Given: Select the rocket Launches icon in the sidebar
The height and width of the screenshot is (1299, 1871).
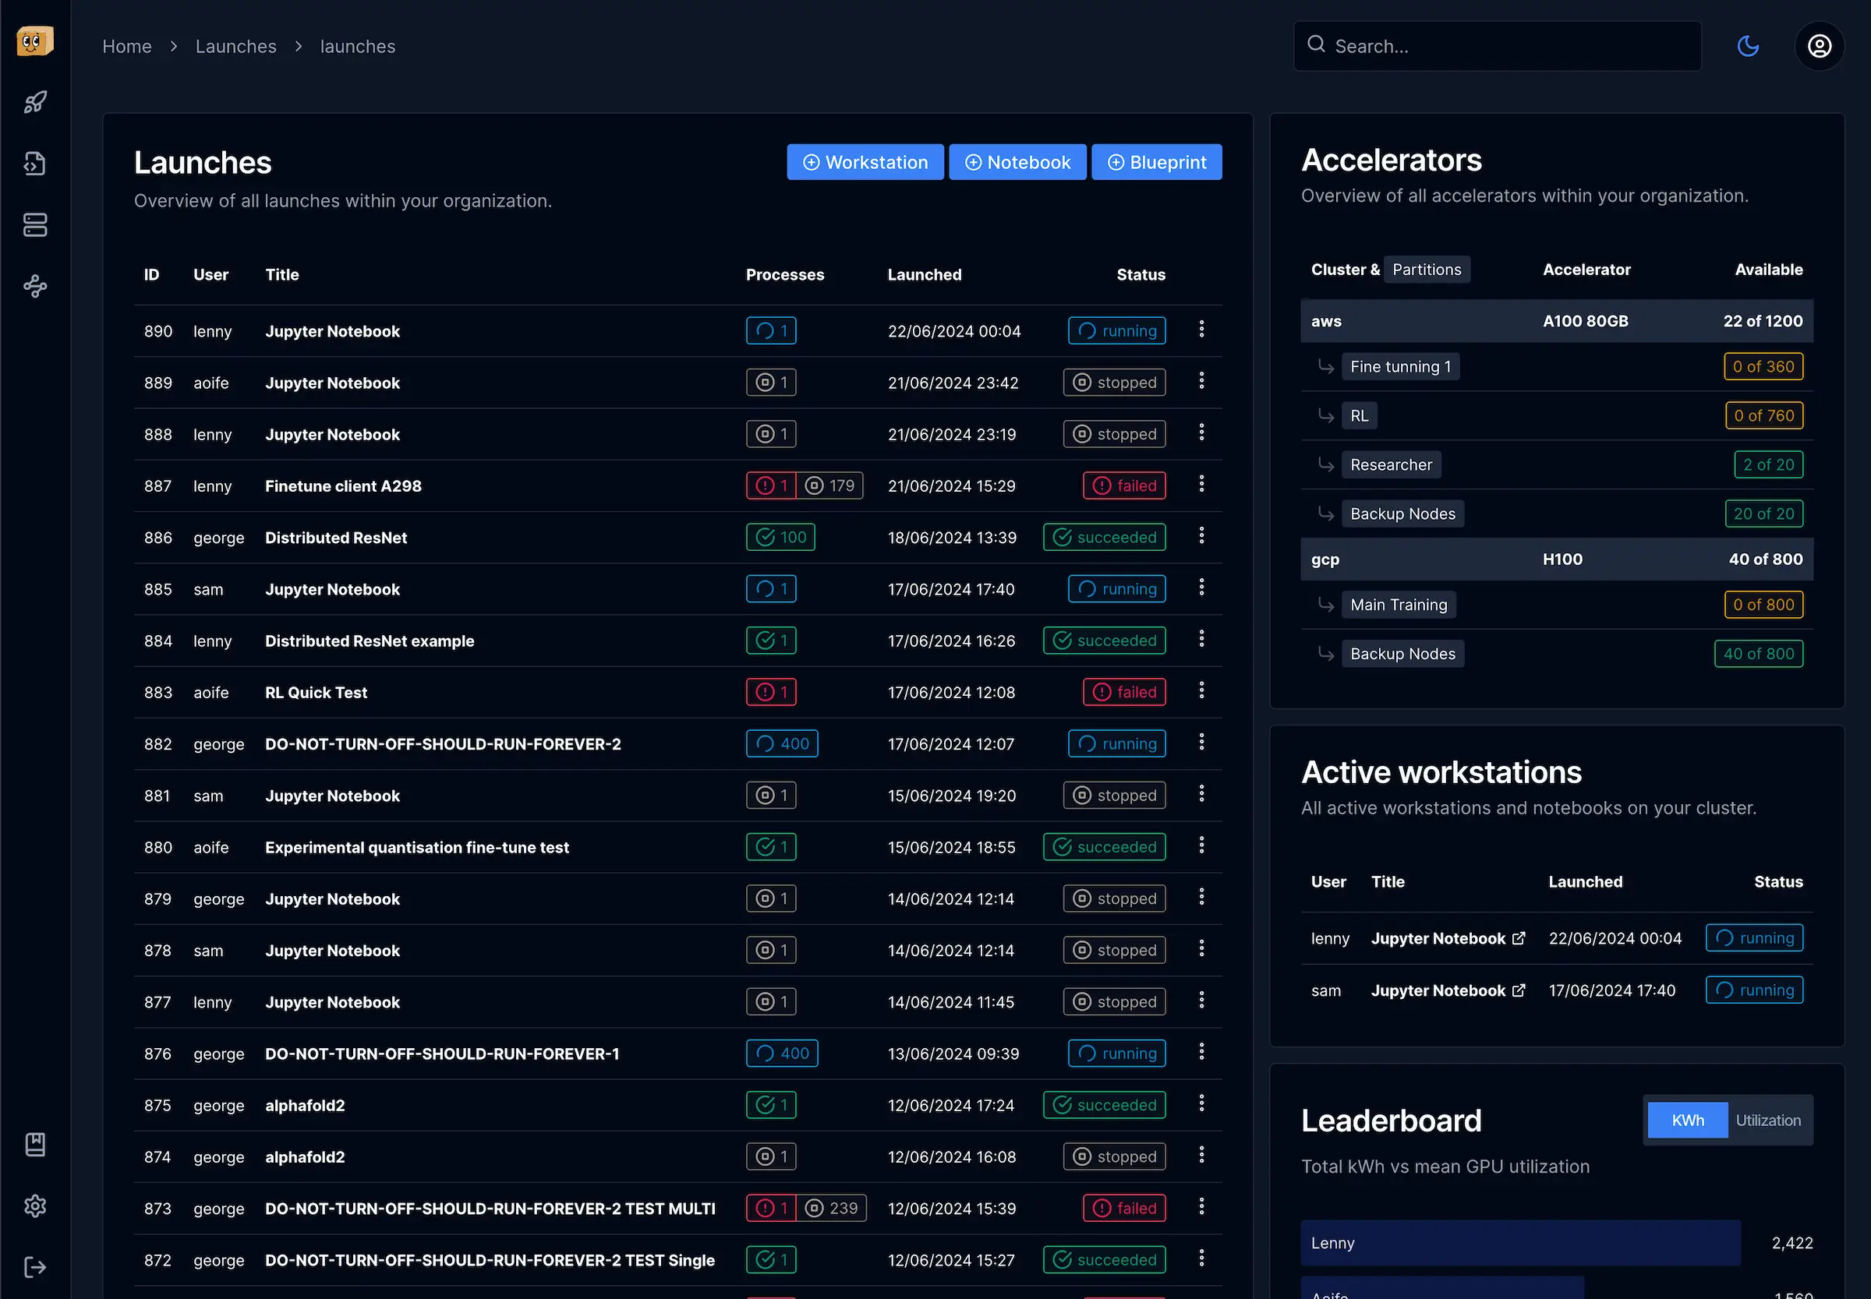Looking at the screenshot, I should (x=35, y=102).
